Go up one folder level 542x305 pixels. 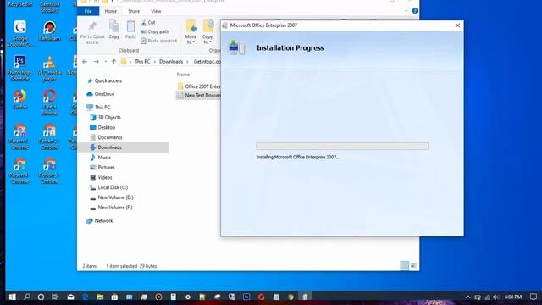coord(113,62)
